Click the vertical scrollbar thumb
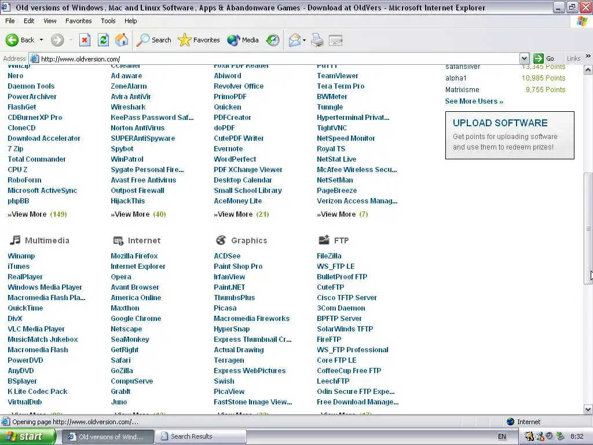The height and width of the screenshot is (445, 593). [x=588, y=228]
